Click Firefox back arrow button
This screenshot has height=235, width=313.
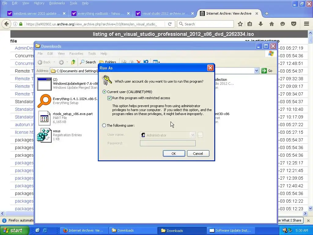pyautogui.click(x=6, y=24)
